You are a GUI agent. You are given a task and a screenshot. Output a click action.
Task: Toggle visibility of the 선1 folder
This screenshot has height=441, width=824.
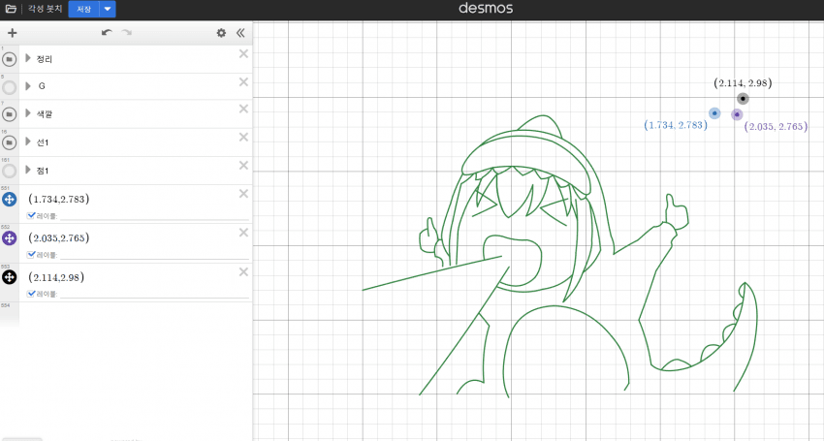(x=10, y=142)
